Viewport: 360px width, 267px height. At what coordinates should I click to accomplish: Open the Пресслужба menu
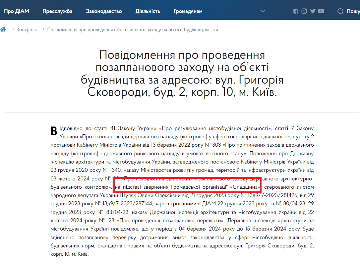(57, 11)
